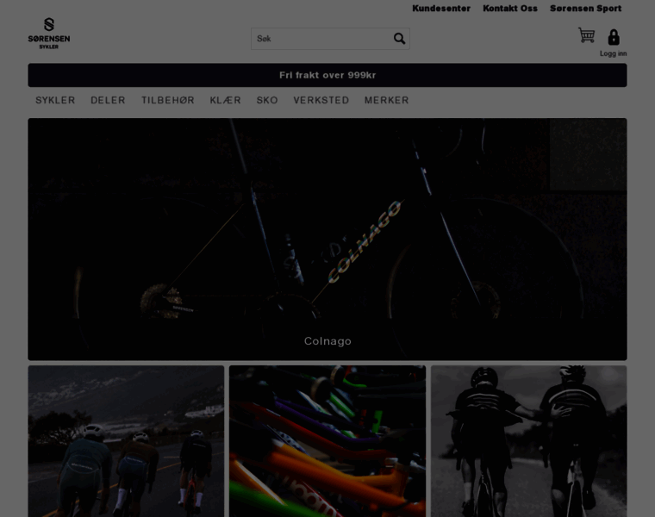Open the SYKLER menu

pyautogui.click(x=55, y=100)
